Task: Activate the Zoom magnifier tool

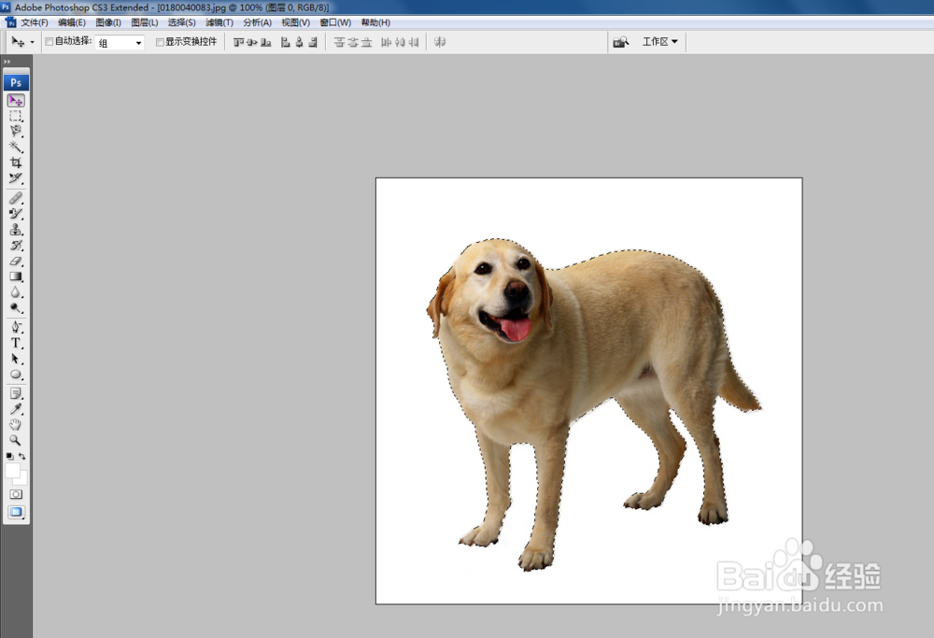Action: 16,440
